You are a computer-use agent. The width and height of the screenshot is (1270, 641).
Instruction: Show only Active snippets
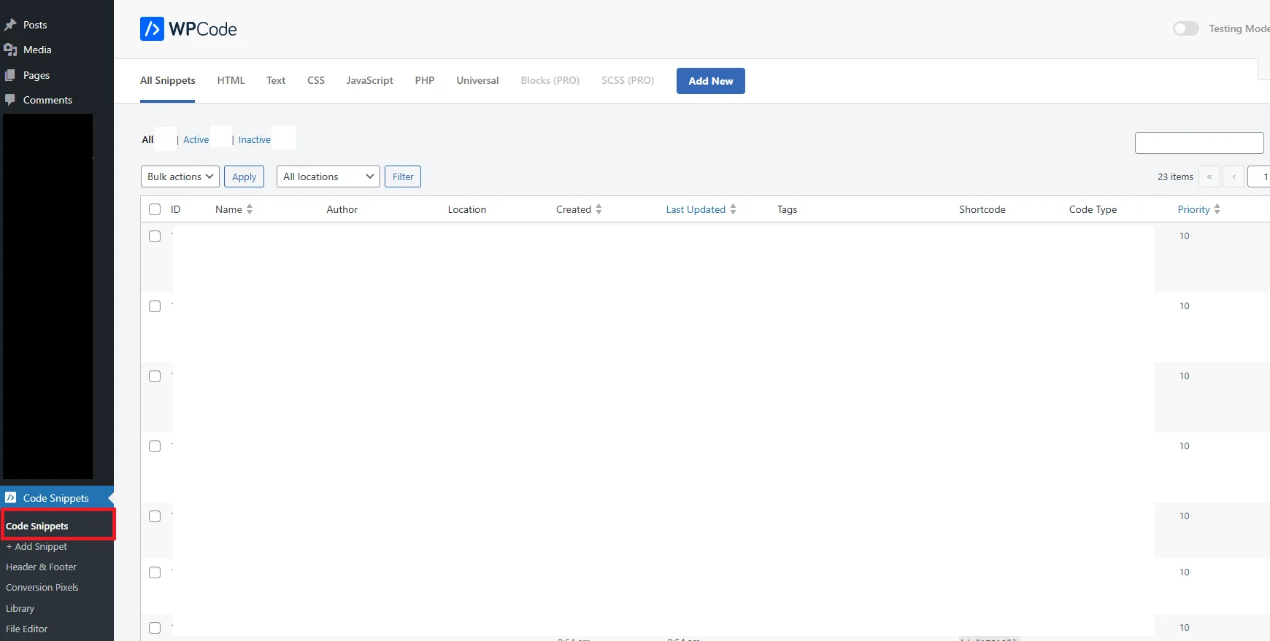click(x=196, y=139)
